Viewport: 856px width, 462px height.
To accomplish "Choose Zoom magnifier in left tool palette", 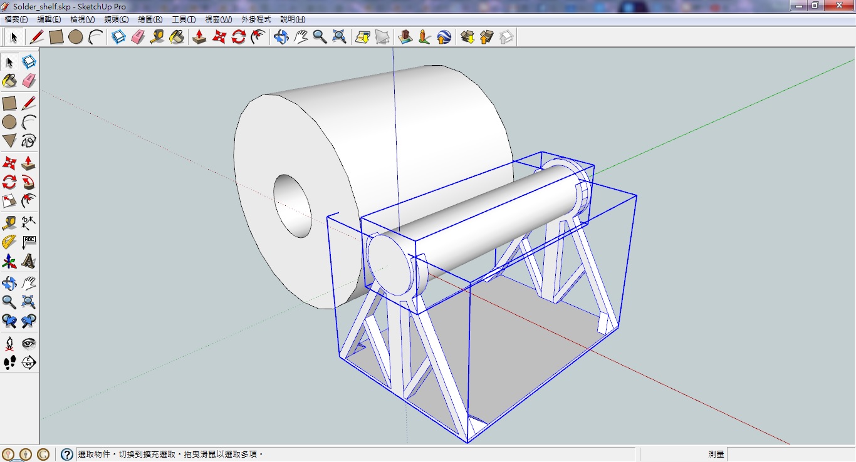I will tap(9, 302).
